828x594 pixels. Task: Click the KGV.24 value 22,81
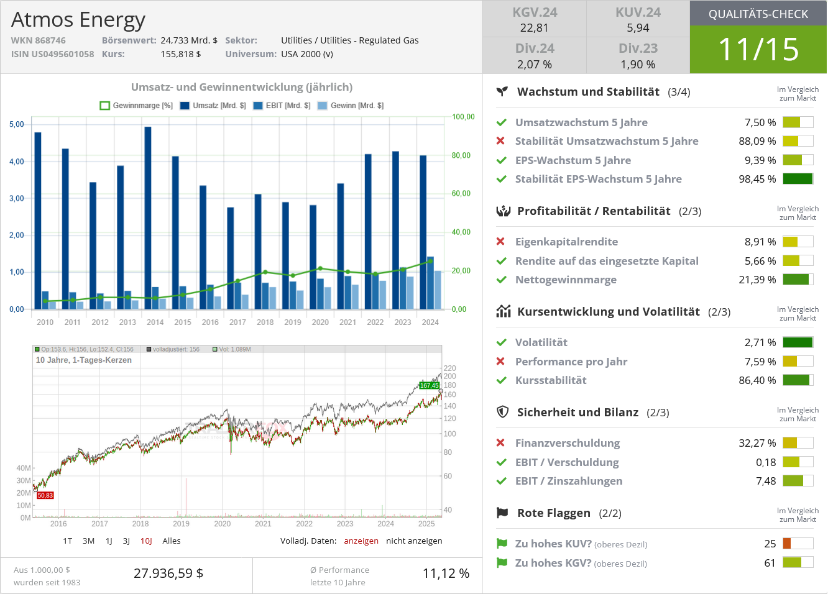pyautogui.click(x=535, y=28)
